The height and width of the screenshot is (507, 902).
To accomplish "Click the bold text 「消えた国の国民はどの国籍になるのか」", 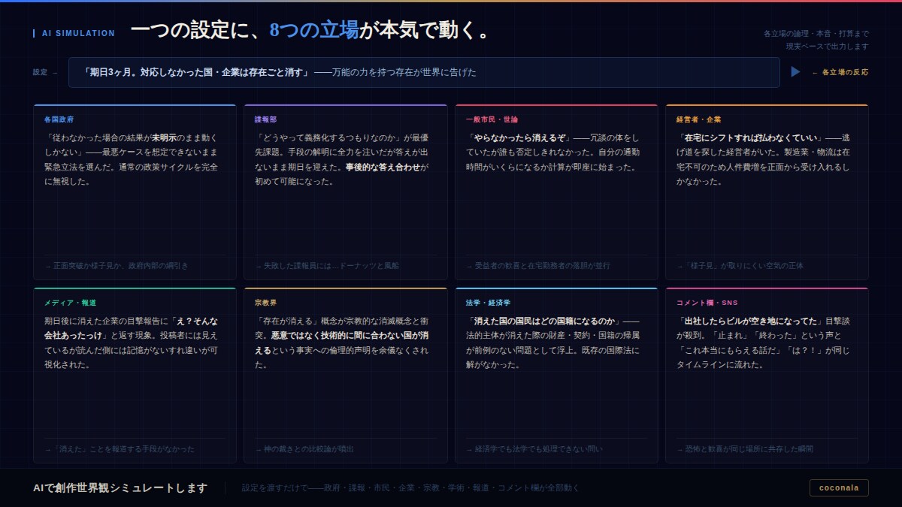I will 544,321.
